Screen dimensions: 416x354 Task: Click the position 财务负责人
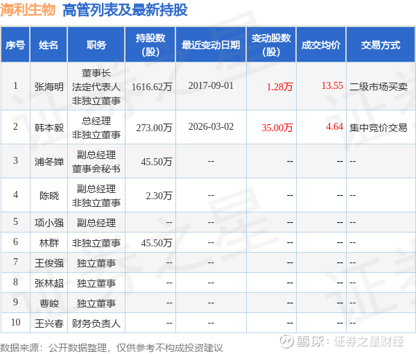[96, 323]
